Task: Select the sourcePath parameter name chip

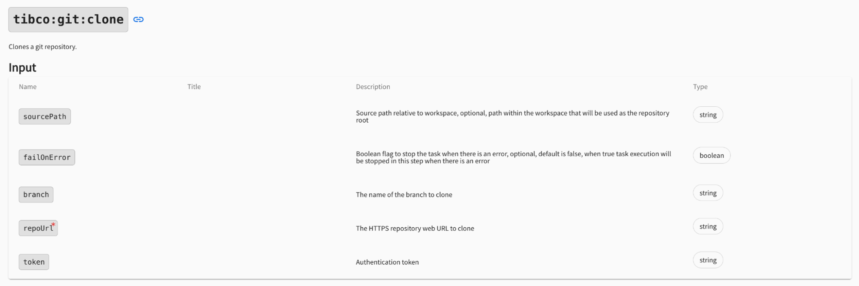Action: 45,117
